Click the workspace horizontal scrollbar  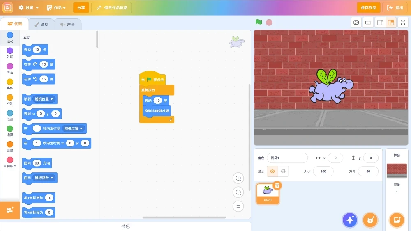point(184,217)
